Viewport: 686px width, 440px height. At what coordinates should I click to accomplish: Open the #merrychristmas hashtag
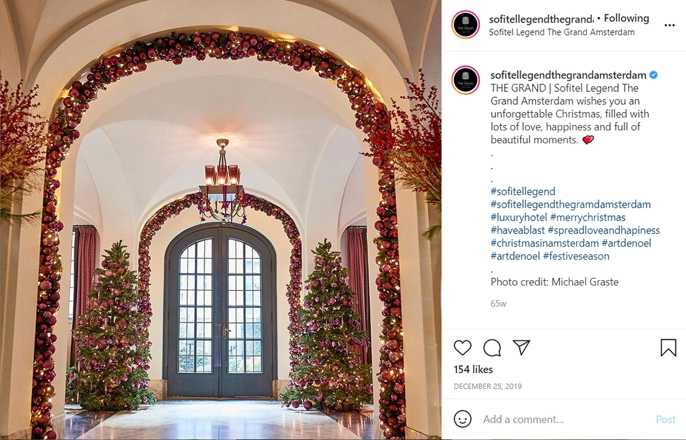click(587, 217)
